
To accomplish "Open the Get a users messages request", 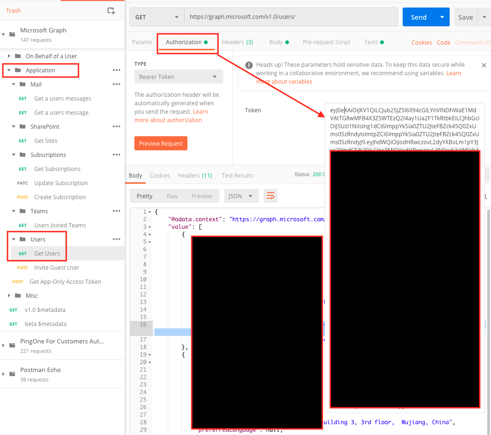I will pos(62,98).
